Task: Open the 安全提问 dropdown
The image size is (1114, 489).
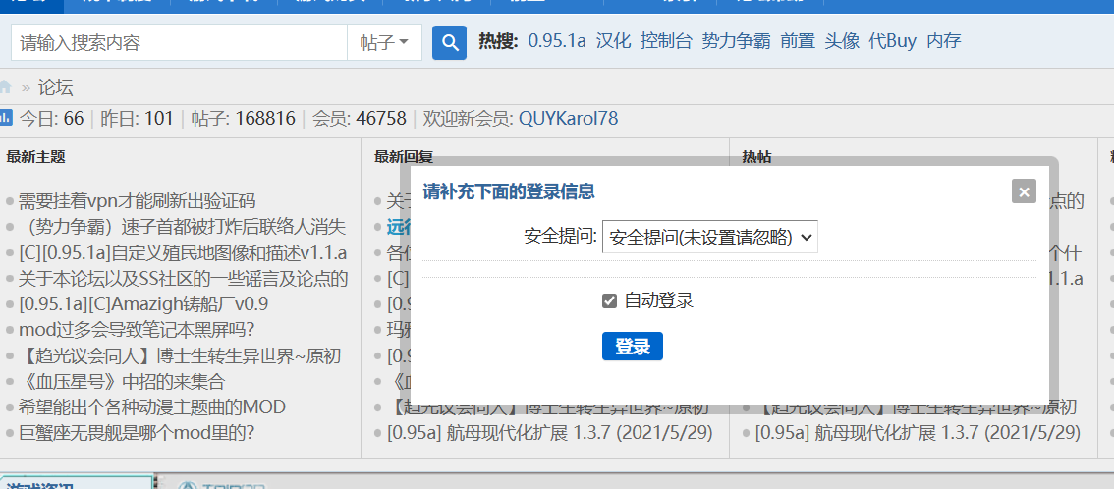Action: [x=709, y=237]
